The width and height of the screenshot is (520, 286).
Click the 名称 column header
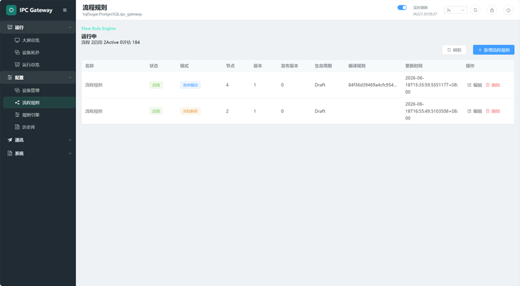point(90,66)
